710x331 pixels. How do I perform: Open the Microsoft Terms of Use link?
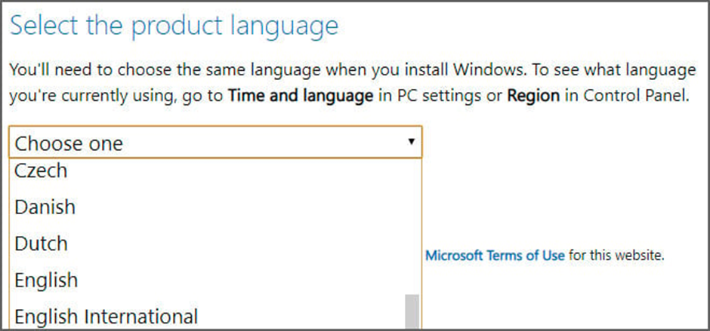point(495,255)
